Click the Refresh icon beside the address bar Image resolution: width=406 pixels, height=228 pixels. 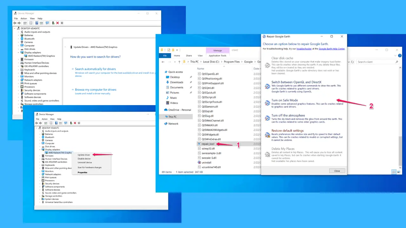(352, 62)
